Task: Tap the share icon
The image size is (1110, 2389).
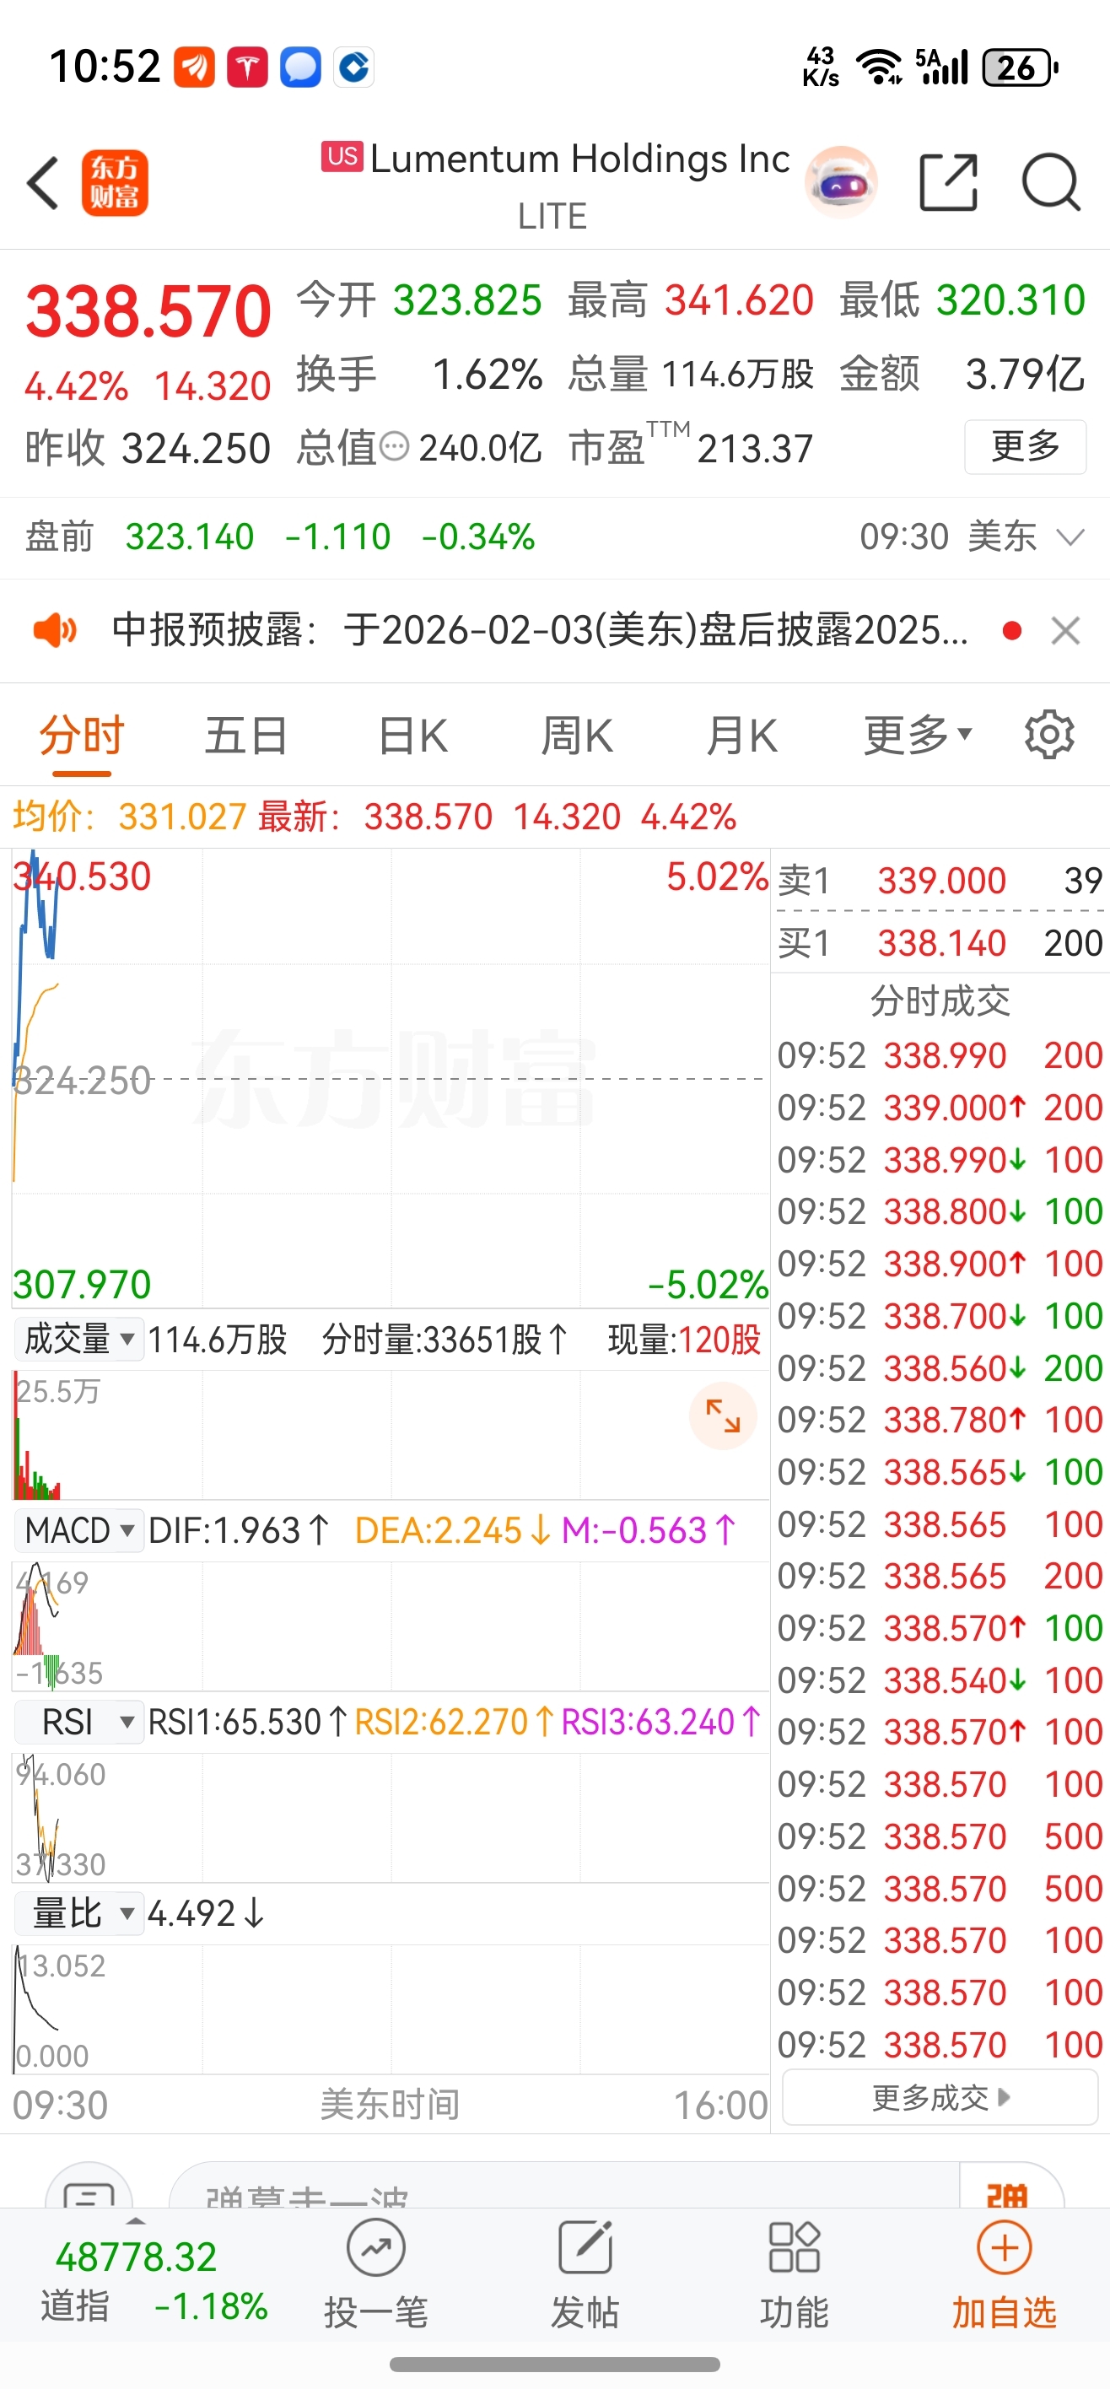Action: click(948, 183)
